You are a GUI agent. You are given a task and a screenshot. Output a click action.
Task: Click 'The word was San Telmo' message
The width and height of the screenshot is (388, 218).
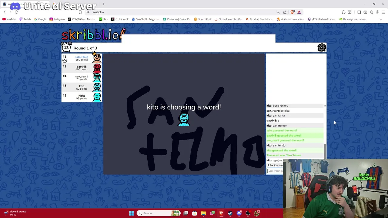pos(284,155)
